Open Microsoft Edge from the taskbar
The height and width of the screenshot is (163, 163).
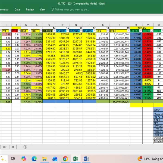click(x=34, y=159)
